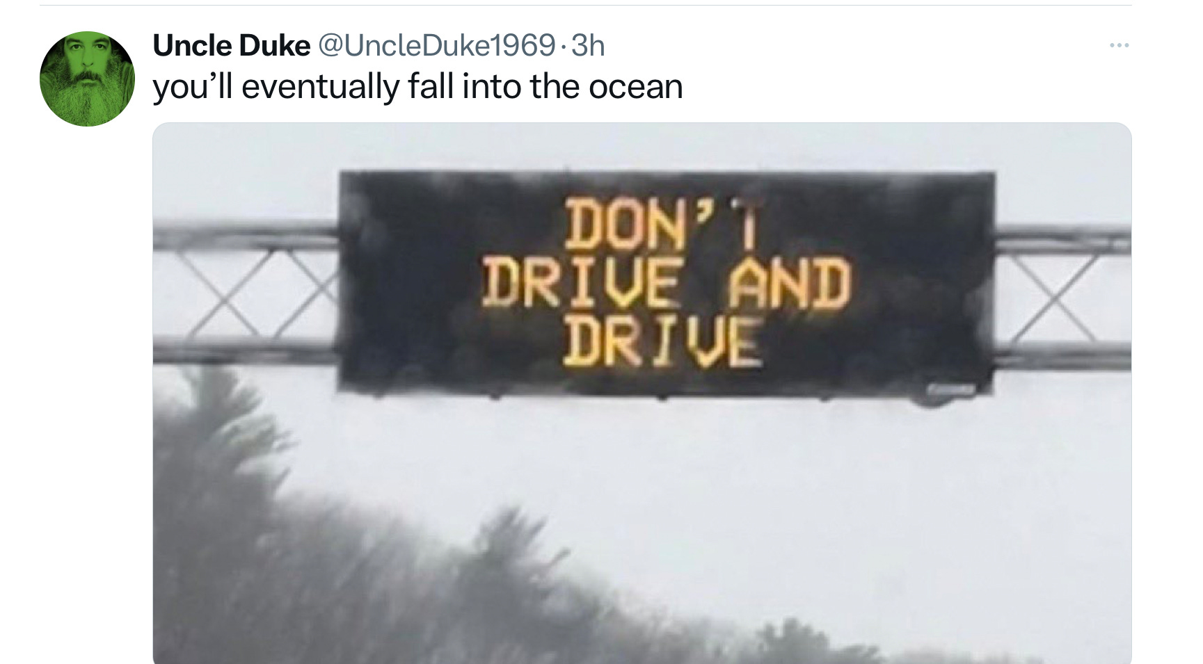The height and width of the screenshot is (664, 1203).
Task: Open the tweet via the 3h timestamp
Action: coord(588,46)
